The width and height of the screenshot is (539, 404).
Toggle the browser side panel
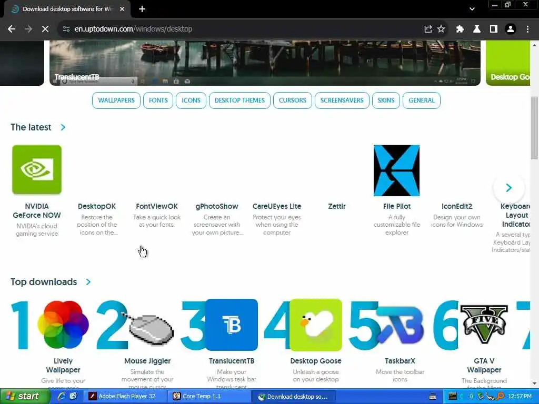tap(494, 29)
